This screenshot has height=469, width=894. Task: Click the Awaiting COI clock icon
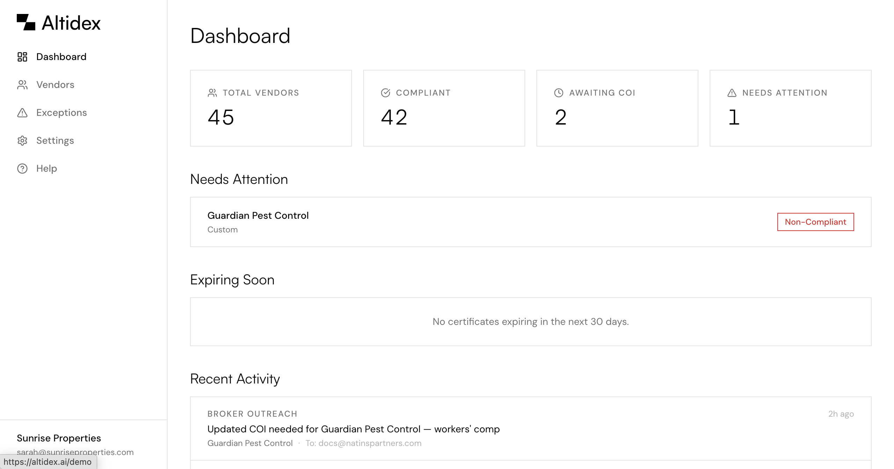(559, 93)
